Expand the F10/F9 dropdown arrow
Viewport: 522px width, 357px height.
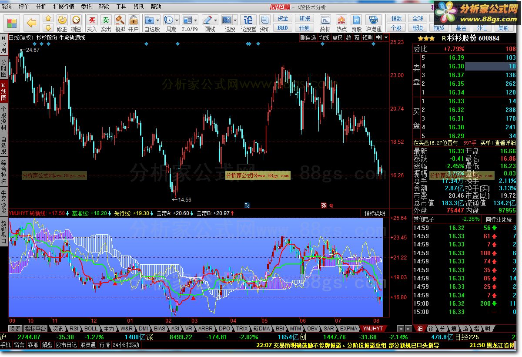[196, 20]
